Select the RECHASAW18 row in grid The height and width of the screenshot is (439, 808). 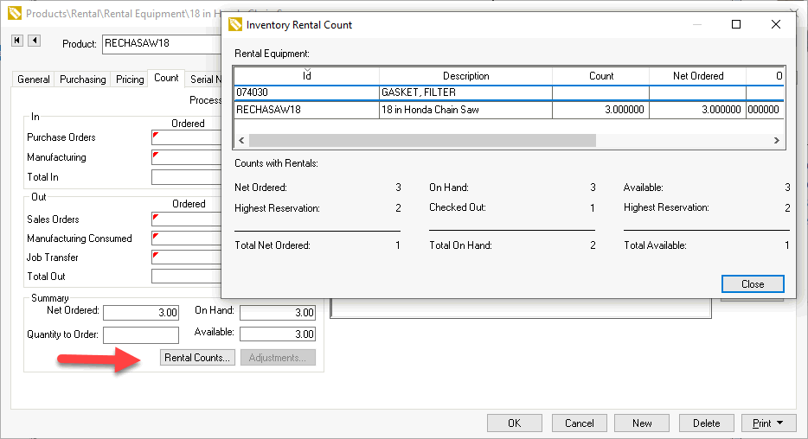click(x=306, y=111)
